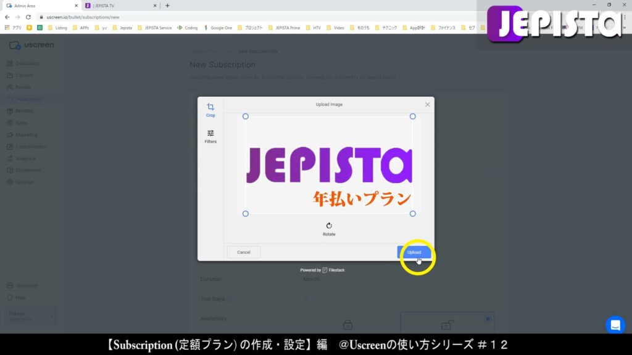Open the Listing bookmark folder
Viewport: 632px width, 355px height.
[x=57, y=28]
